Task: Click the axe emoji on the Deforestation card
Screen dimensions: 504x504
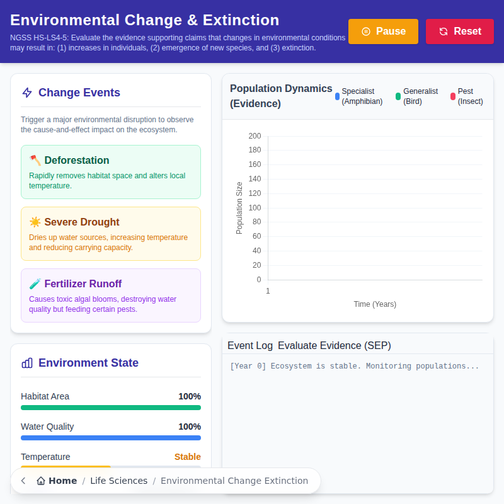Action: click(37, 160)
